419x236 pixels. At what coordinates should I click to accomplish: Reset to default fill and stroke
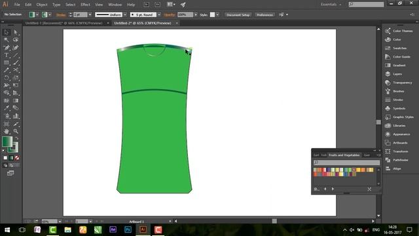tap(4, 151)
